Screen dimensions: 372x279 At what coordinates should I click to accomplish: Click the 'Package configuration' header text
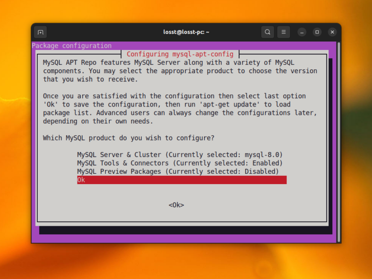click(x=72, y=46)
